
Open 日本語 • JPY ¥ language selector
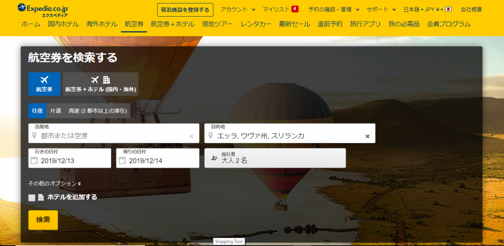(x=428, y=9)
